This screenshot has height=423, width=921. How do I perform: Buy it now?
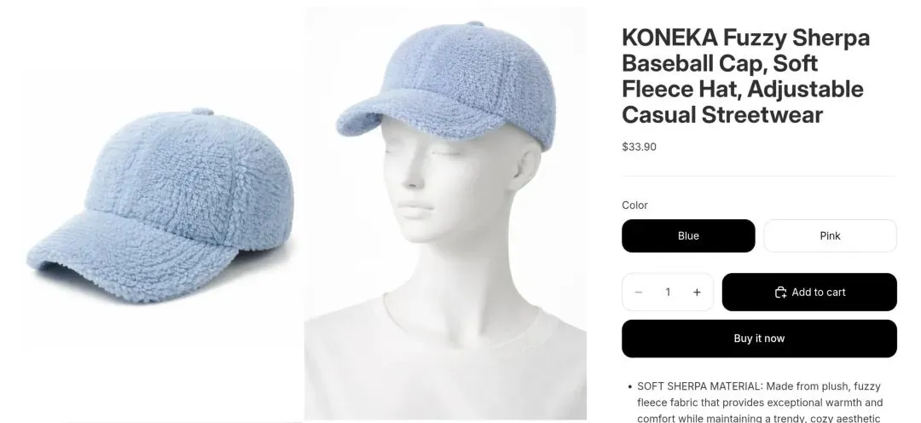coord(759,339)
